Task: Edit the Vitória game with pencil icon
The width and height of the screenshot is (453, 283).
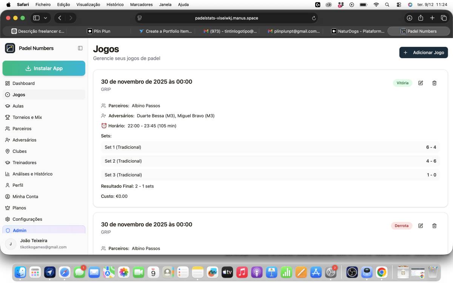Action: pos(421,83)
